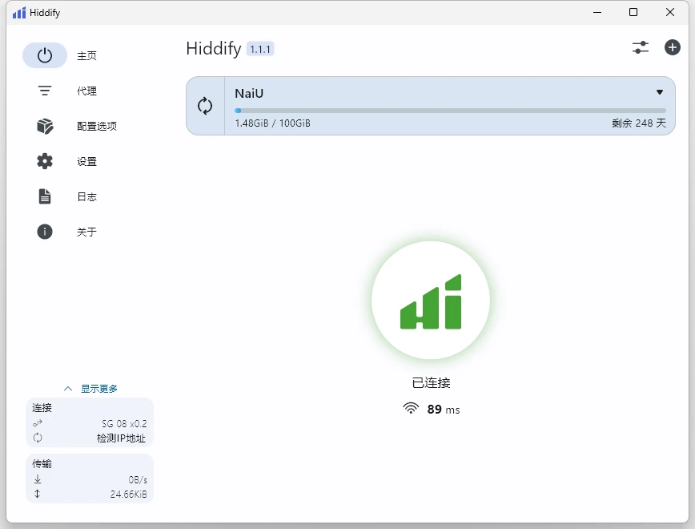This screenshot has height=529, width=695.
Task: Switch to the 代理 section
Action: (x=86, y=91)
